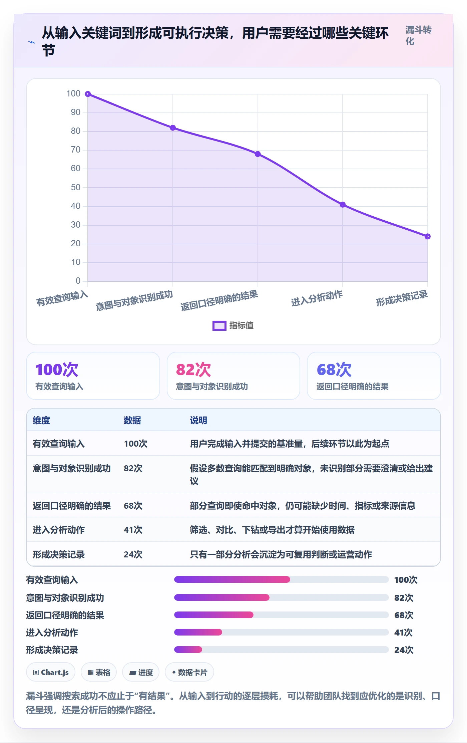
Task: Click the 24次 value beside progress bar
Action: 404,650
